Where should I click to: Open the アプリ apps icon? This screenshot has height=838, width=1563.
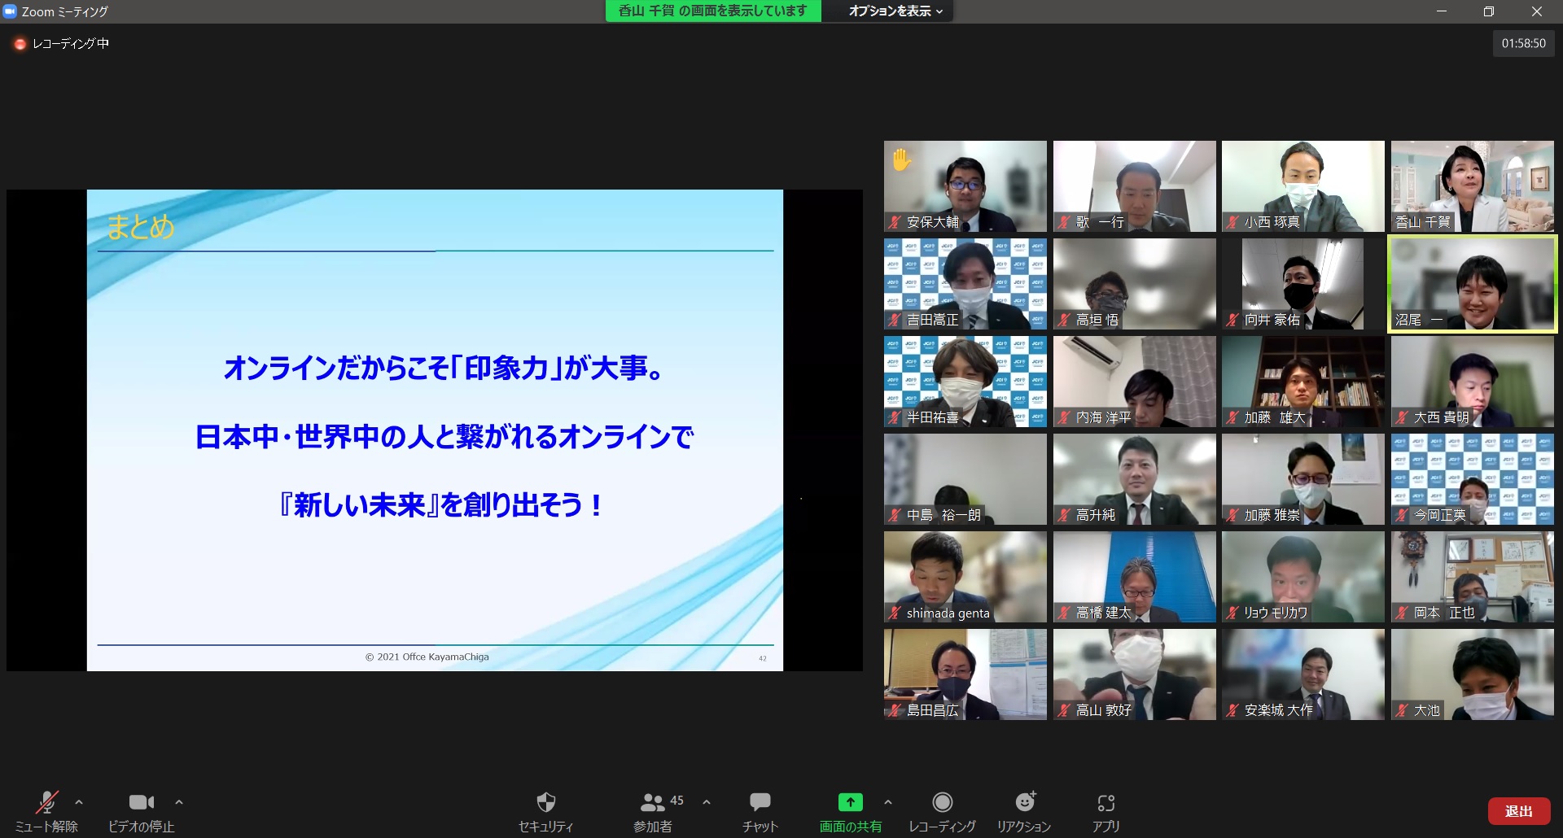[x=1105, y=811]
